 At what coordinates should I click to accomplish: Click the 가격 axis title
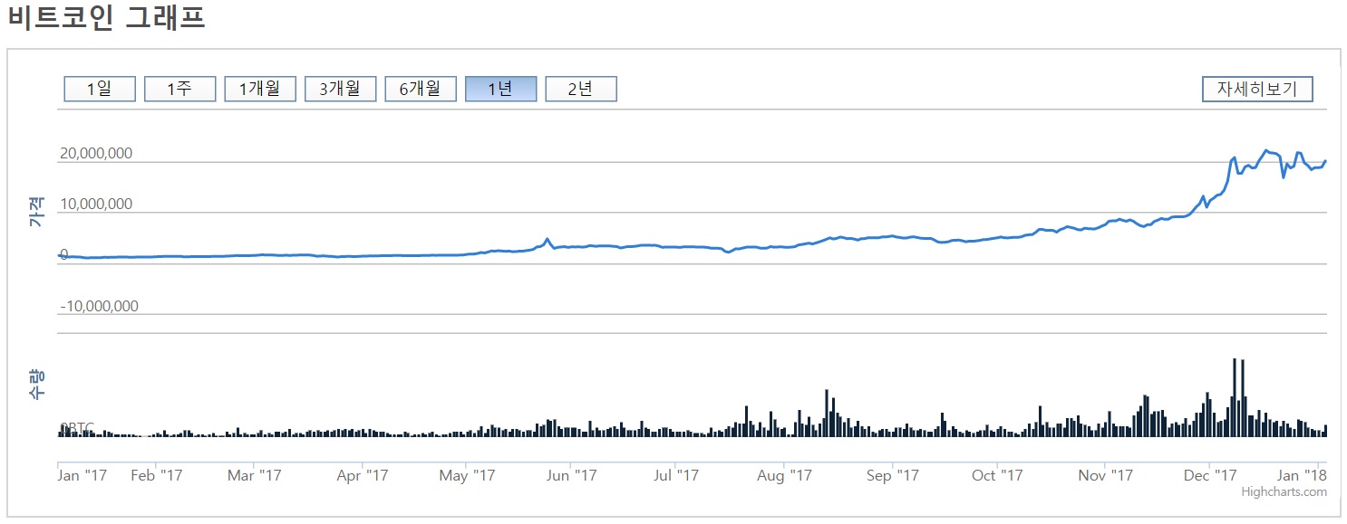pyautogui.click(x=37, y=213)
